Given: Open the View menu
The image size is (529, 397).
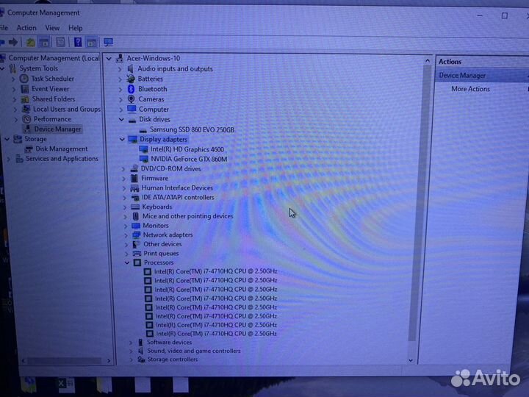Looking at the screenshot, I should (x=52, y=28).
